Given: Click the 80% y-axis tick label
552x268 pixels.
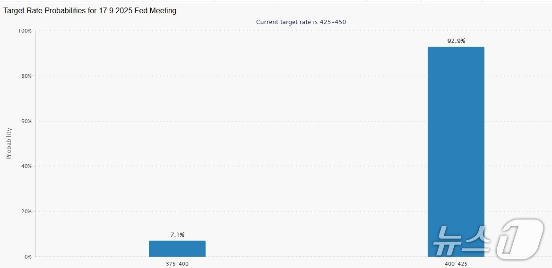Looking at the screenshot, I should [26, 76].
